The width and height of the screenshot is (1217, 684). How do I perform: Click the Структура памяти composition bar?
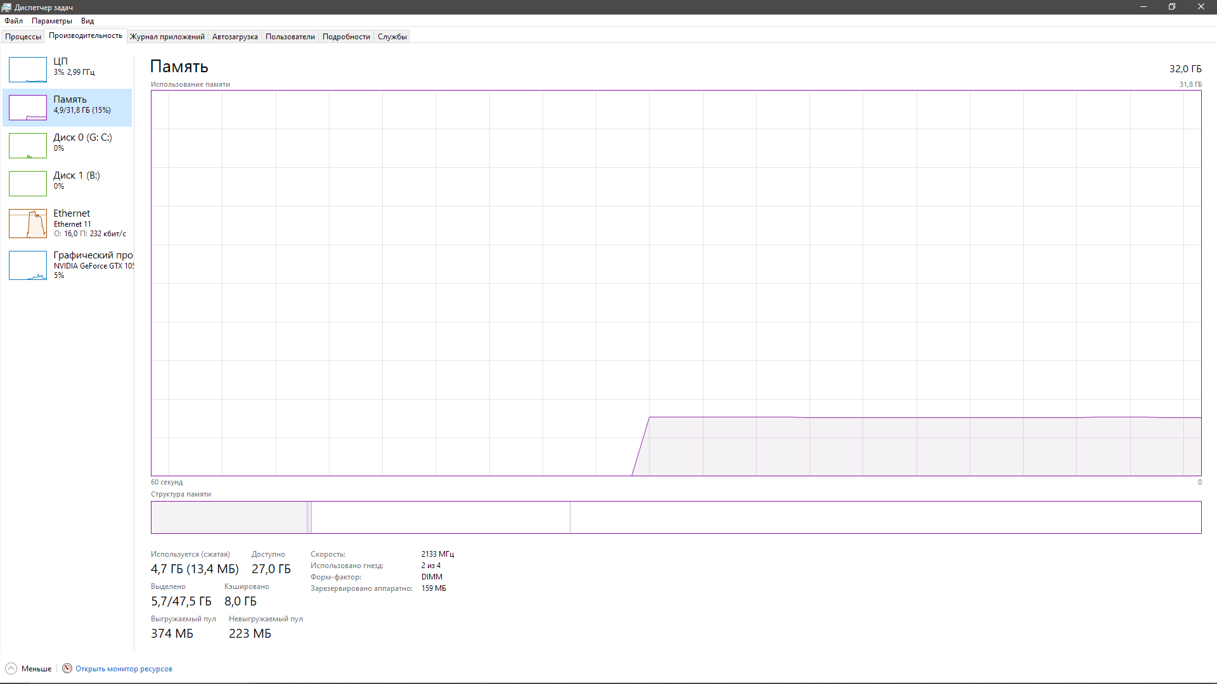coord(676,517)
